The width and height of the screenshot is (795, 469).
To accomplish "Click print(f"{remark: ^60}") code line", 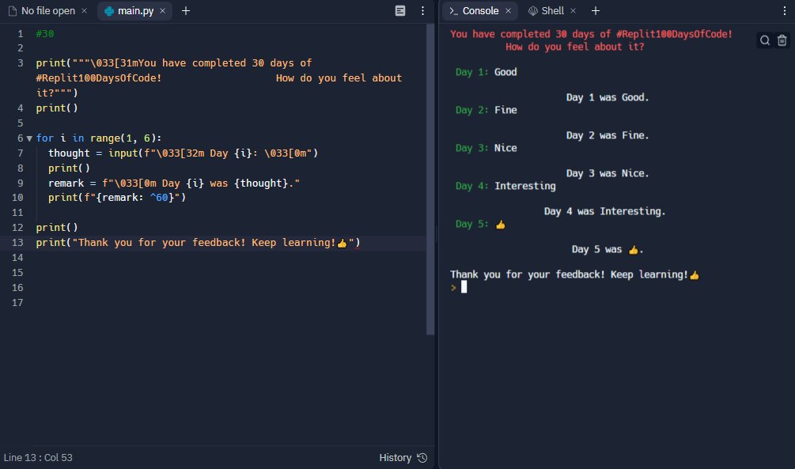I will pyautogui.click(x=117, y=197).
